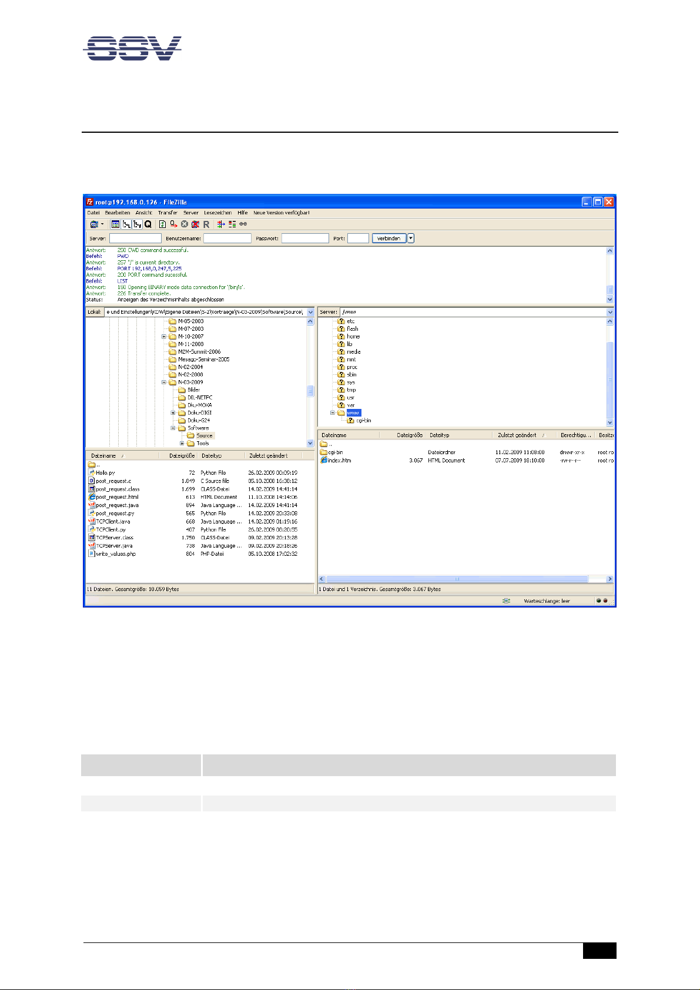The image size is (700, 990).
Task: Open the quickconnect history dropdown
Action: [x=411, y=238]
